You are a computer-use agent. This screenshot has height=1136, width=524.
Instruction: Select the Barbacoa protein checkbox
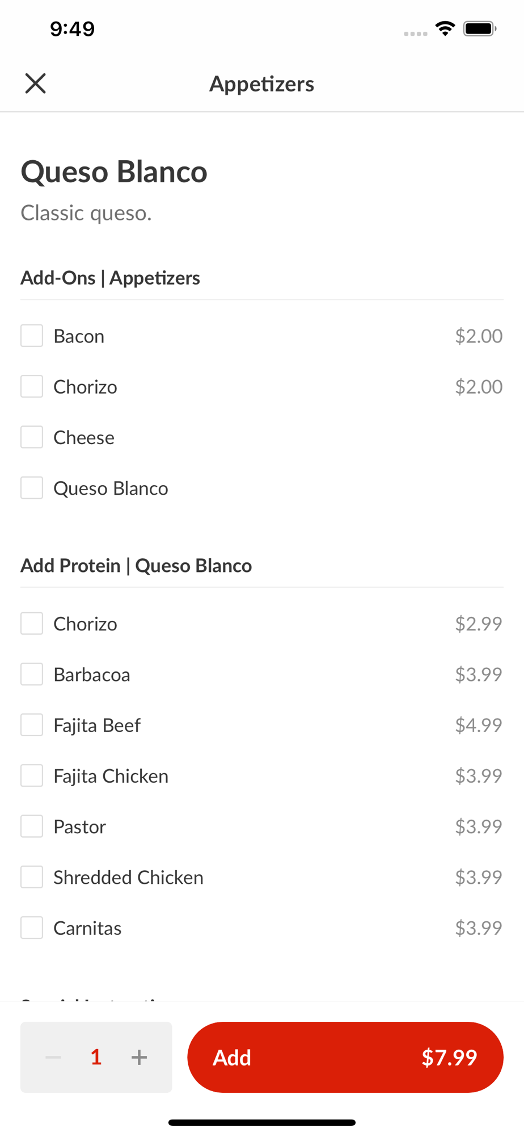32,674
